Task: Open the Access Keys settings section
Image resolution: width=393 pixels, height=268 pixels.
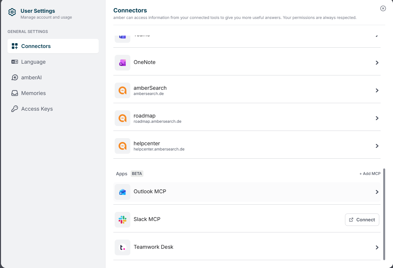Action: [x=53, y=109]
